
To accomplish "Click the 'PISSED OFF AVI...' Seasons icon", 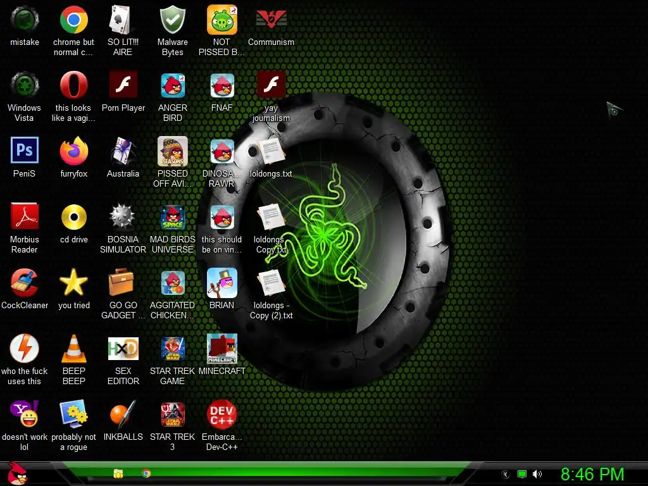I will point(173,151).
